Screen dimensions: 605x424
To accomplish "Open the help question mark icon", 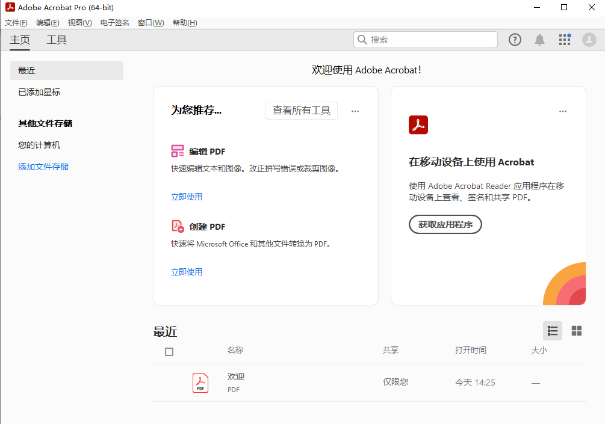I will click(515, 40).
